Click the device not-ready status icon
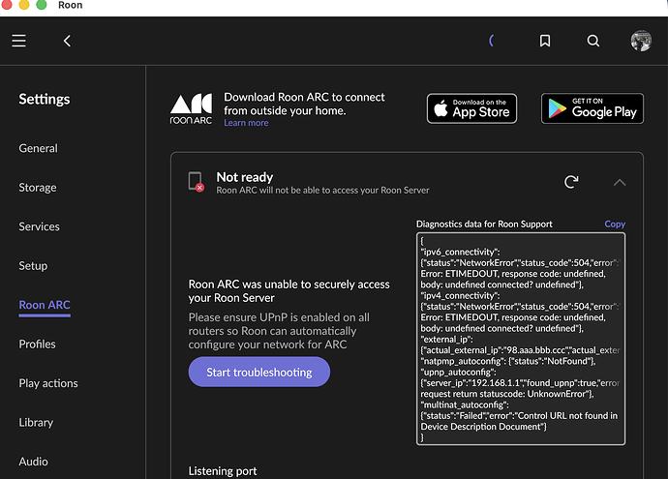Screen dimensions: 668x479 click(196, 182)
